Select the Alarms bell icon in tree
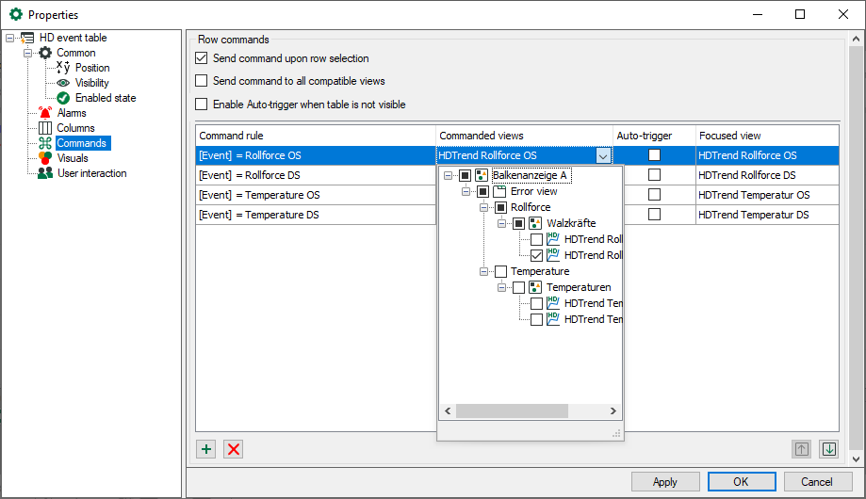 (x=45, y=113)
